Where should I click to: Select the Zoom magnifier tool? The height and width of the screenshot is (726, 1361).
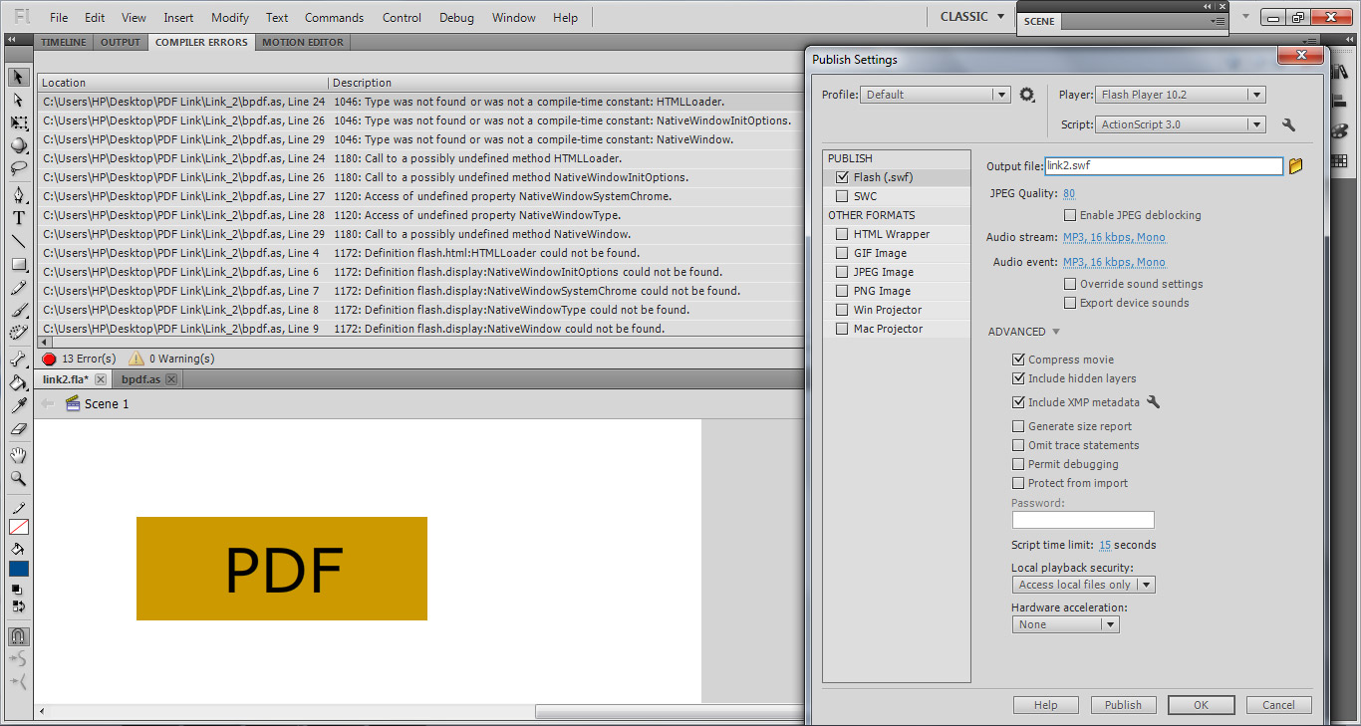tap(18, 479)
